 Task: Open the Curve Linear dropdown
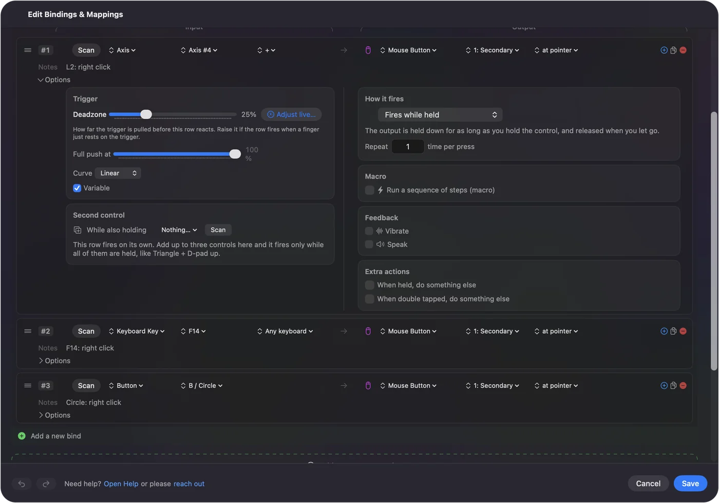[118, 173]
